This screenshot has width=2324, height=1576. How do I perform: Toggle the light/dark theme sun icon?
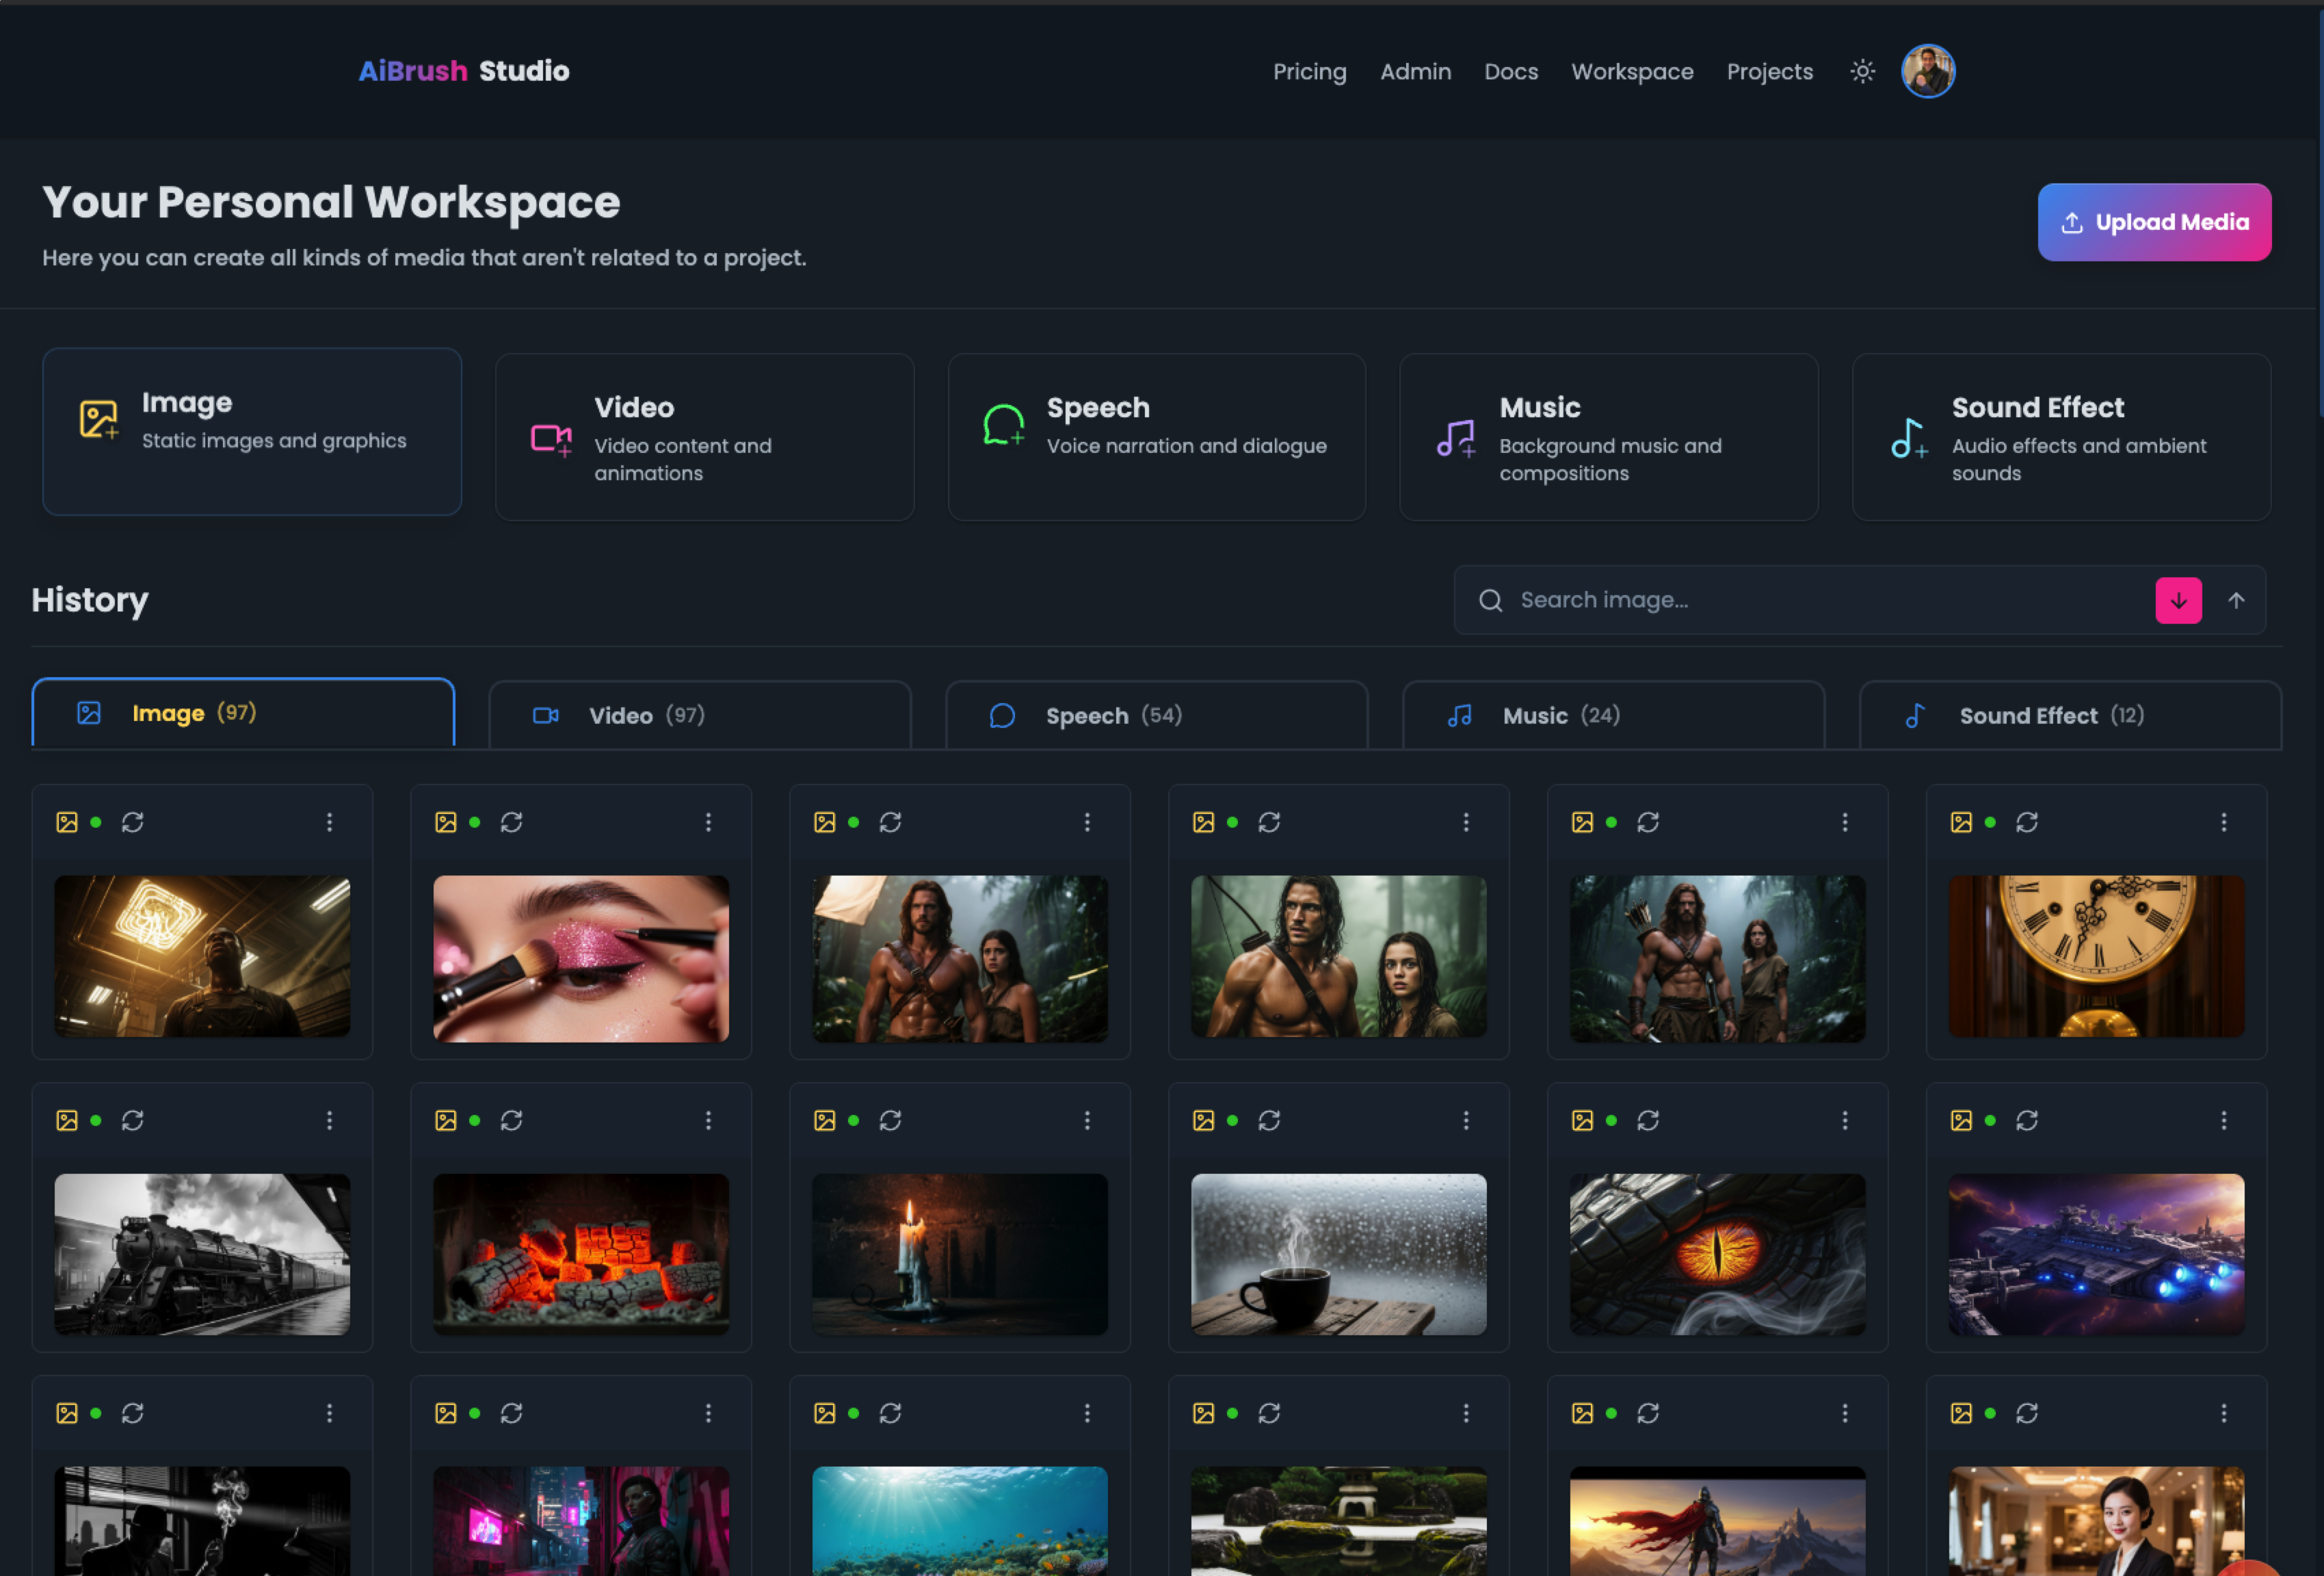pyautogui.click(x=1861, y=72)
